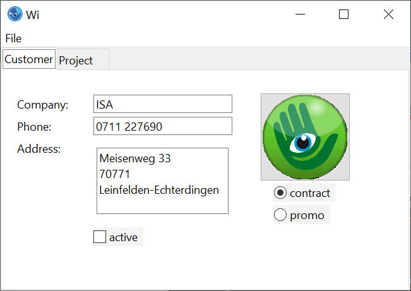This screenshot has height=291, width=411.
Task: Minimize the Wi window
Action: [x=300, y=14]
